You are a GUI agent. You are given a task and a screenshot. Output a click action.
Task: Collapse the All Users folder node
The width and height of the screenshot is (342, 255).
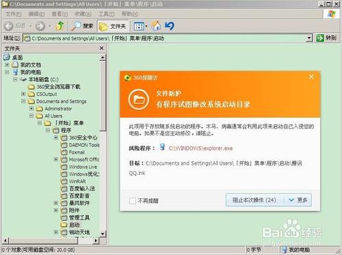(31, 116)
